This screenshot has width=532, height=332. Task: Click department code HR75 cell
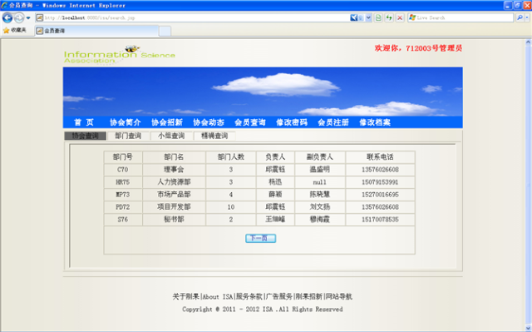coord(123,182)
